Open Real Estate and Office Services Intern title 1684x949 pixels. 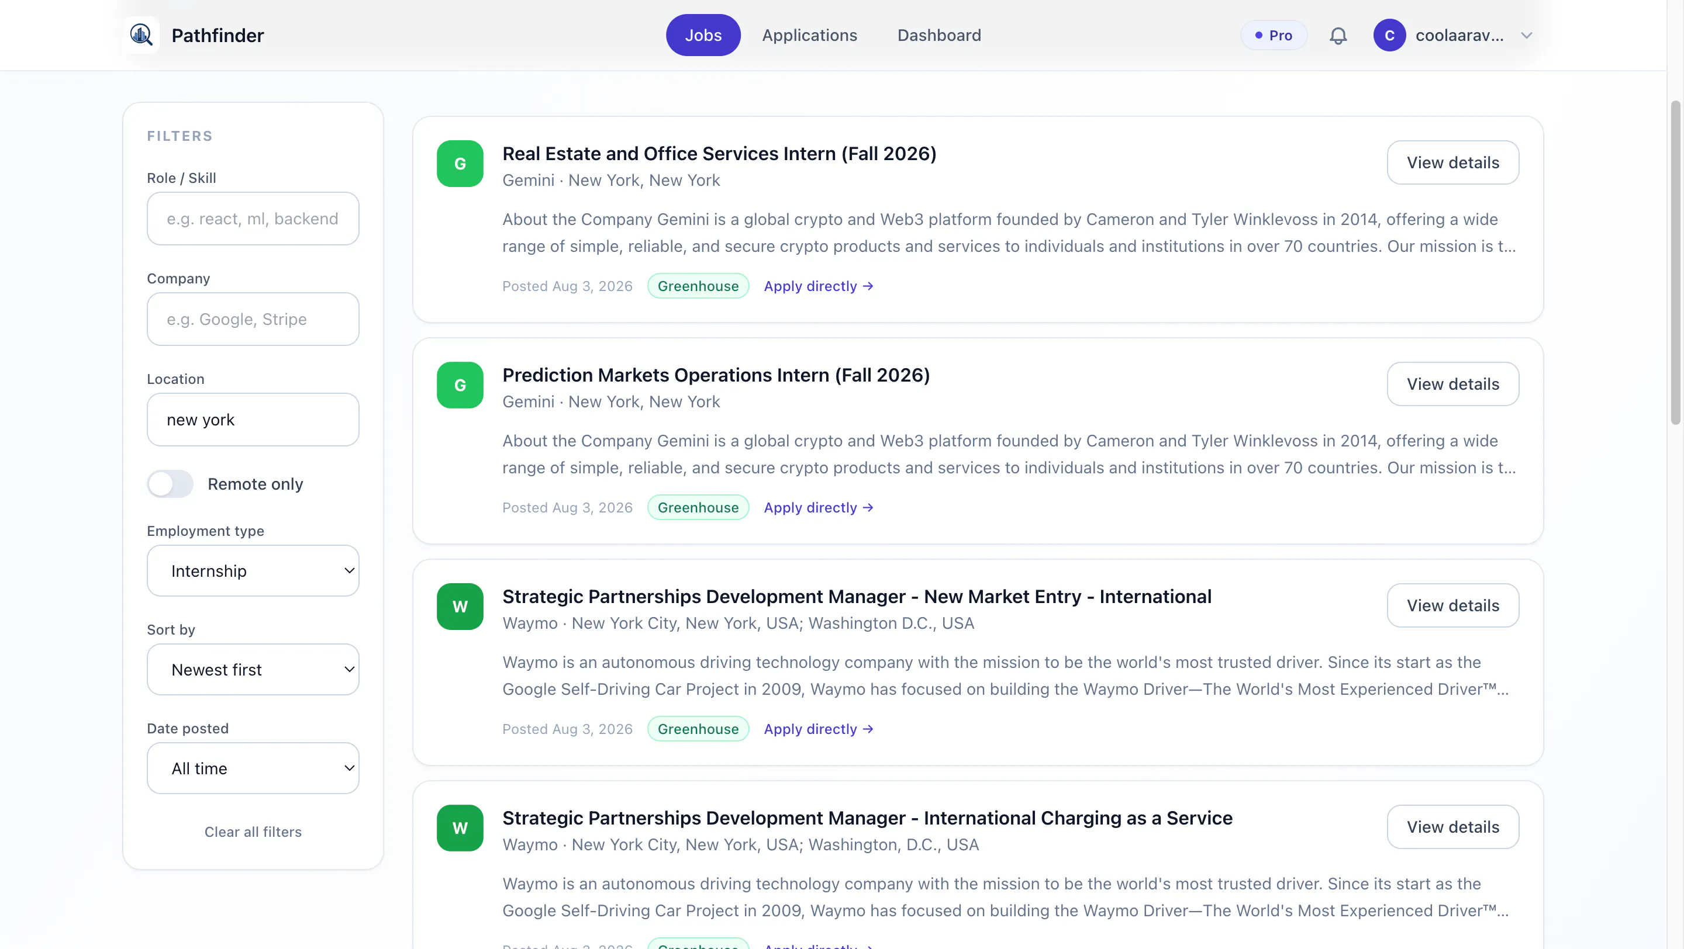coord(719,154)
